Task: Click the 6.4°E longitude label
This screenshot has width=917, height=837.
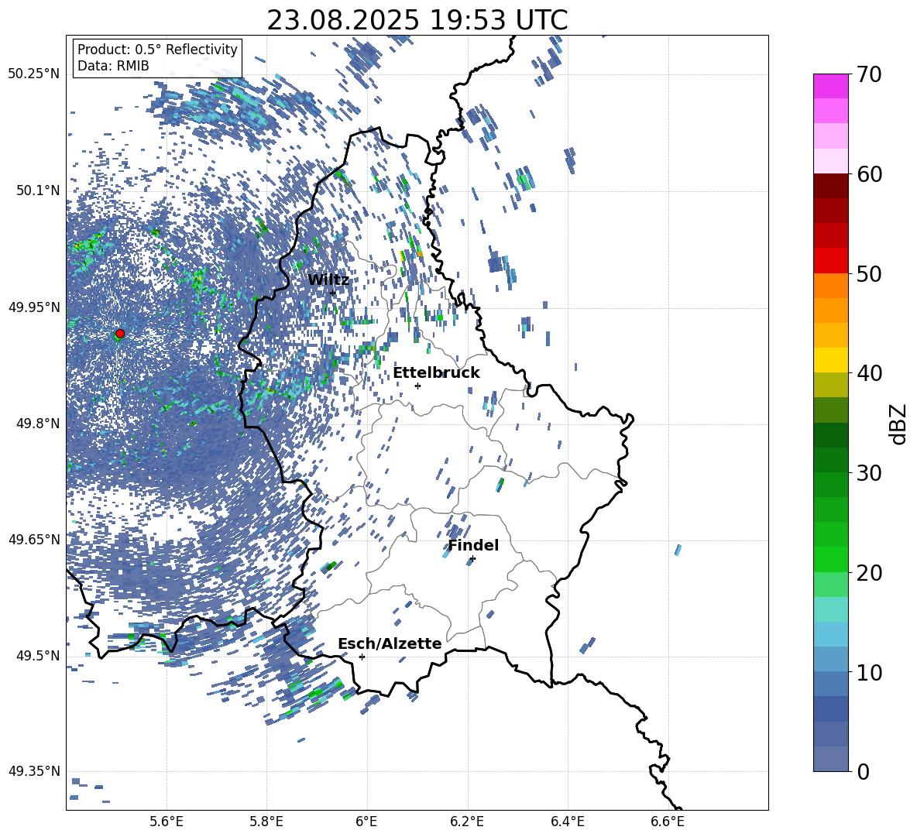Action: (567, 822)
